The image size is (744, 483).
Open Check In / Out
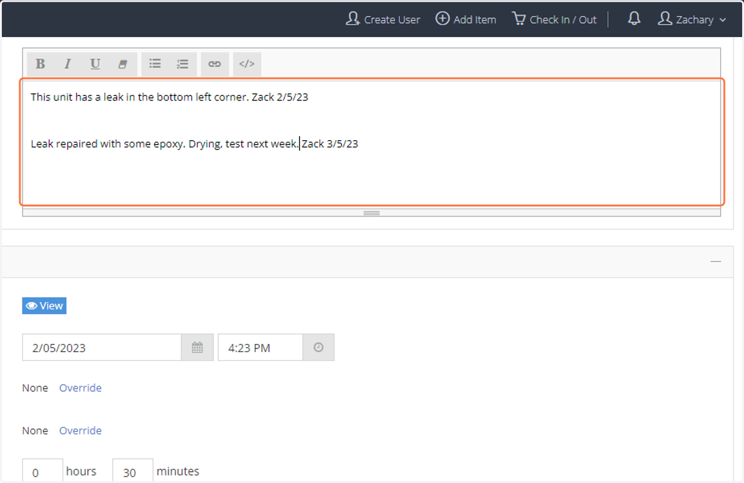(x=554, y=19)
